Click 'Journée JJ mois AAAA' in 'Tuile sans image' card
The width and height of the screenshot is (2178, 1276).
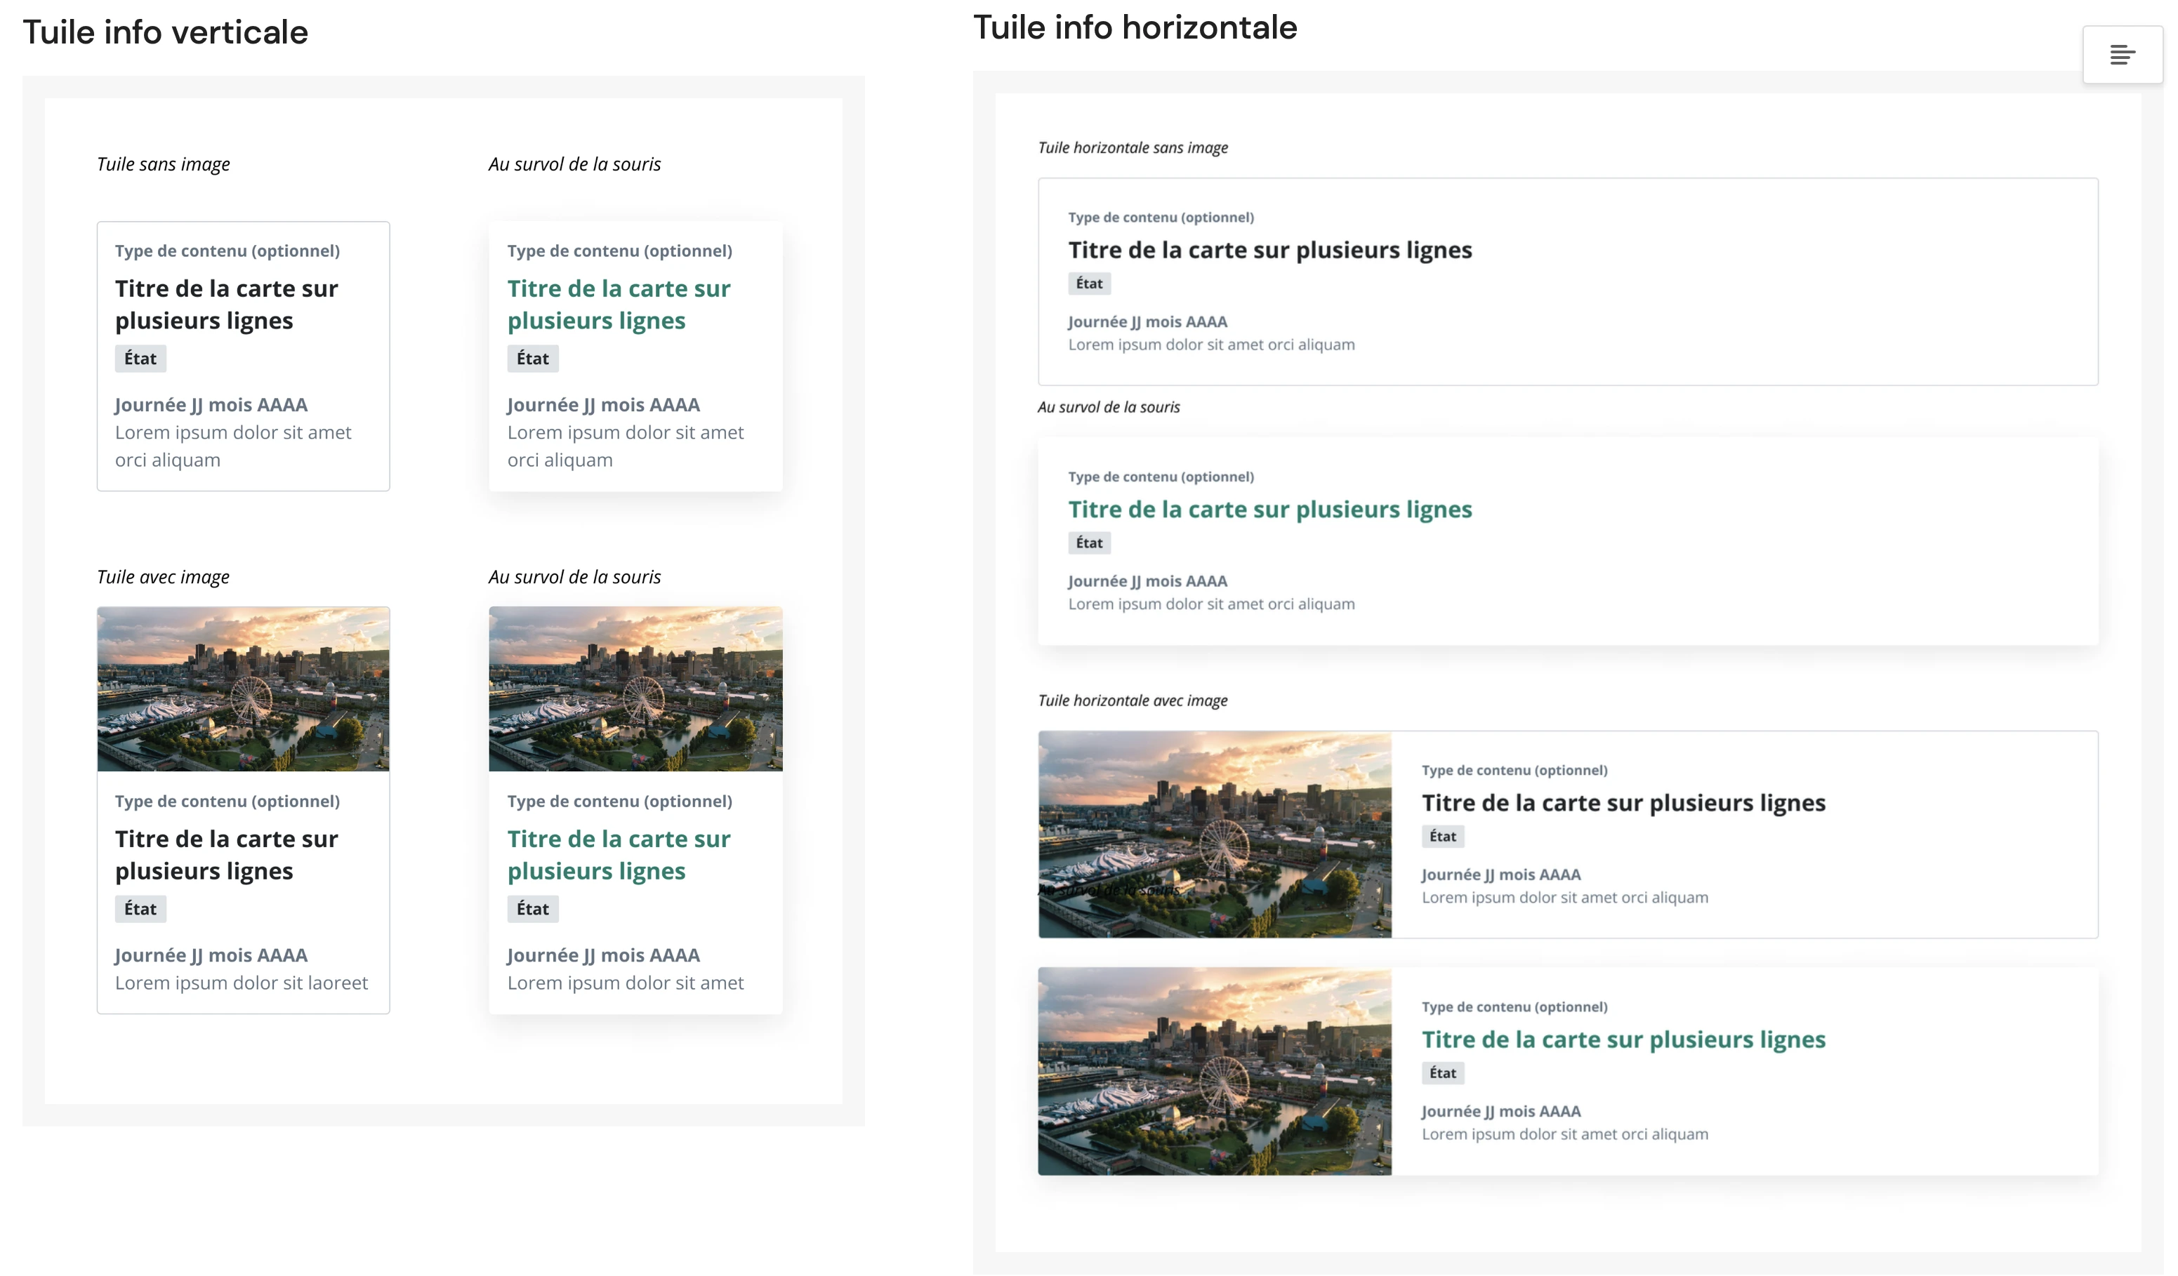click(x=211, y=405)
